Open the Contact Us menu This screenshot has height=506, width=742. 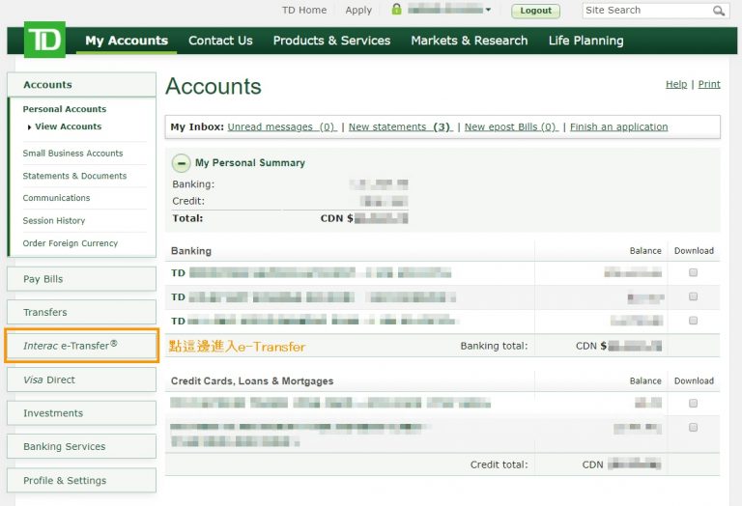point(220,41)
